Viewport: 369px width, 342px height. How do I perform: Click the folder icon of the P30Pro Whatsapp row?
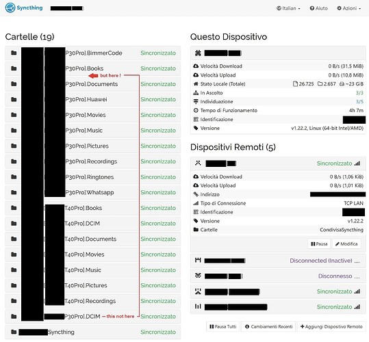point(14,192)
